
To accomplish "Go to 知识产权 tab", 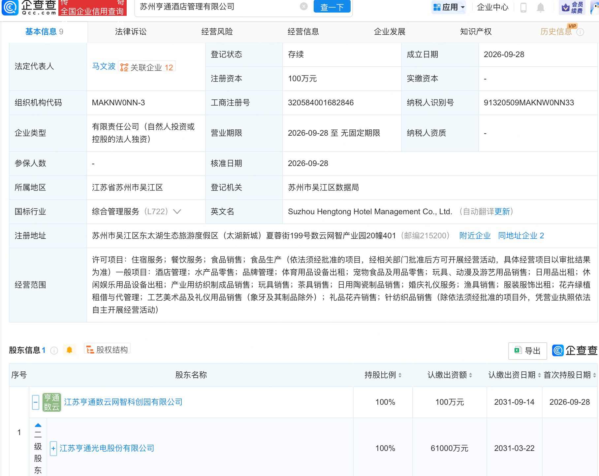I will coord(476,32).
